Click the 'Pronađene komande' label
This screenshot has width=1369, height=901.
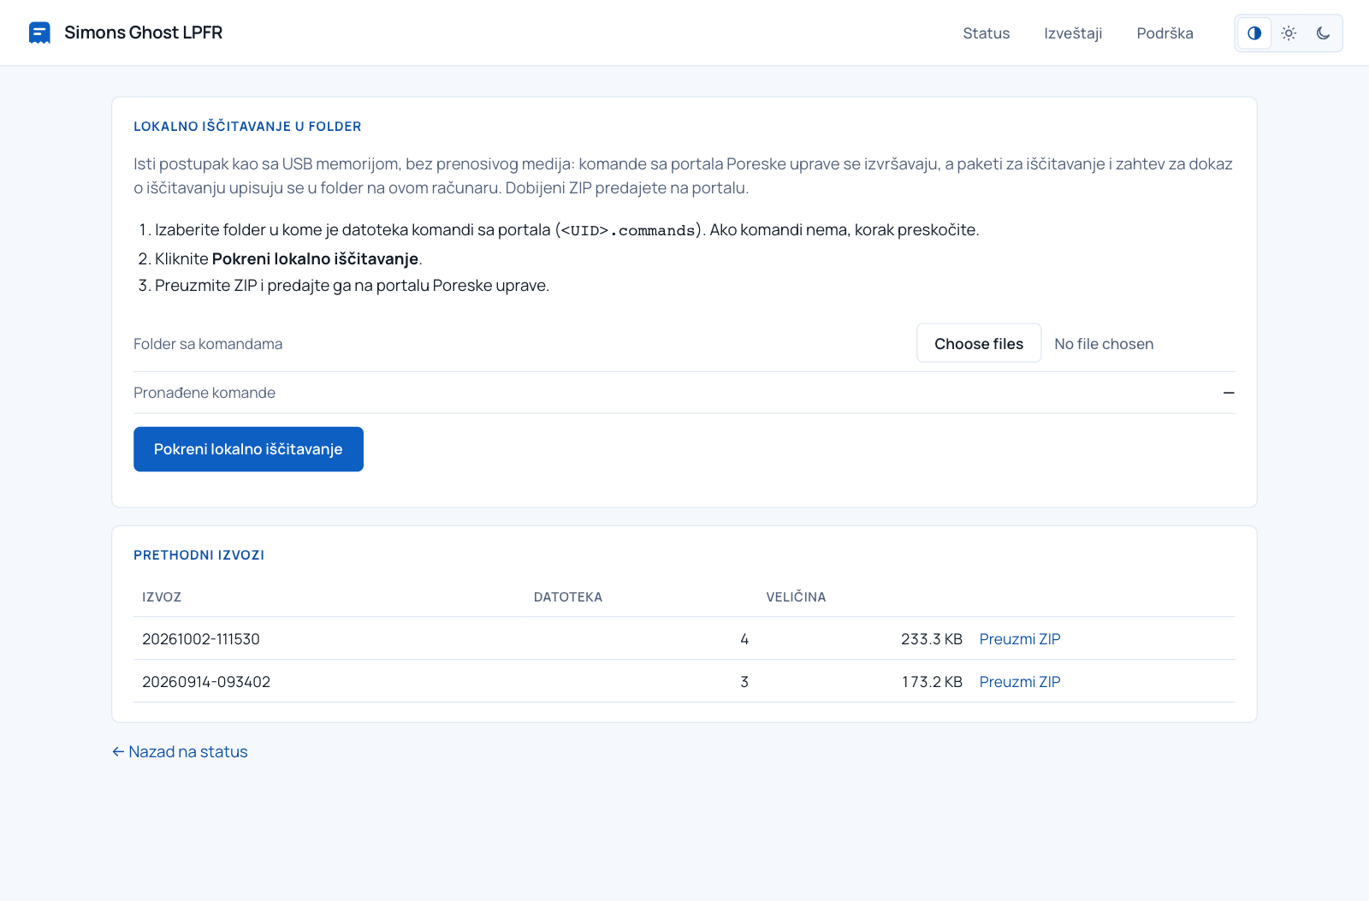[204, 393]
